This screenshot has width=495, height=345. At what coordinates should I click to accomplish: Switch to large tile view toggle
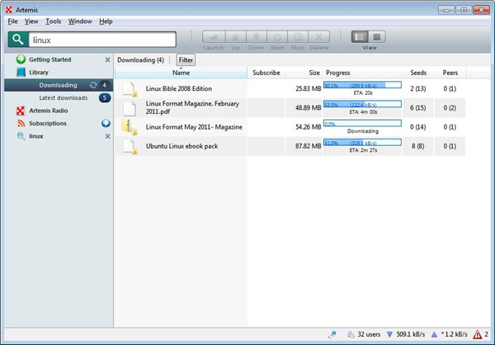[377, 37]
